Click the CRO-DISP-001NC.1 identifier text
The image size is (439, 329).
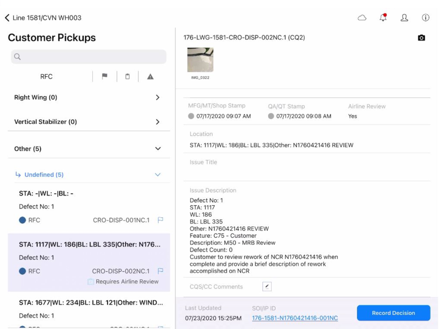[x=121, y=220]
